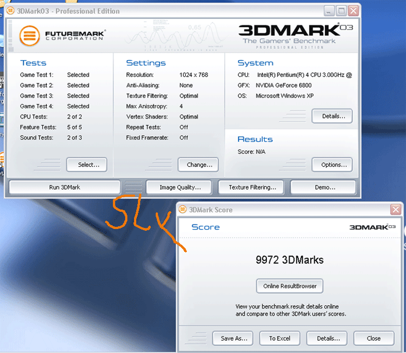
Task: Click CPU Tests 2 of 2 value
Action: point(75,117)
